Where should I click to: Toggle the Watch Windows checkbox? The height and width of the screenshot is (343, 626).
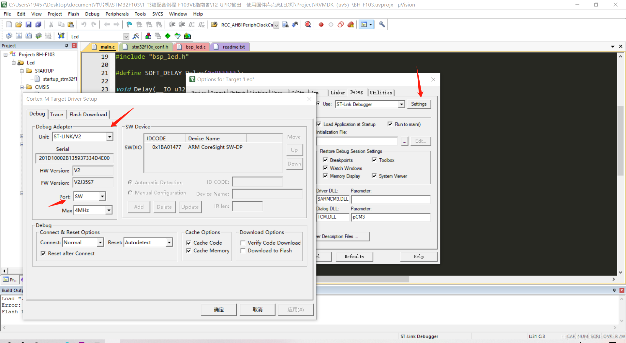(x=325, y=168)
